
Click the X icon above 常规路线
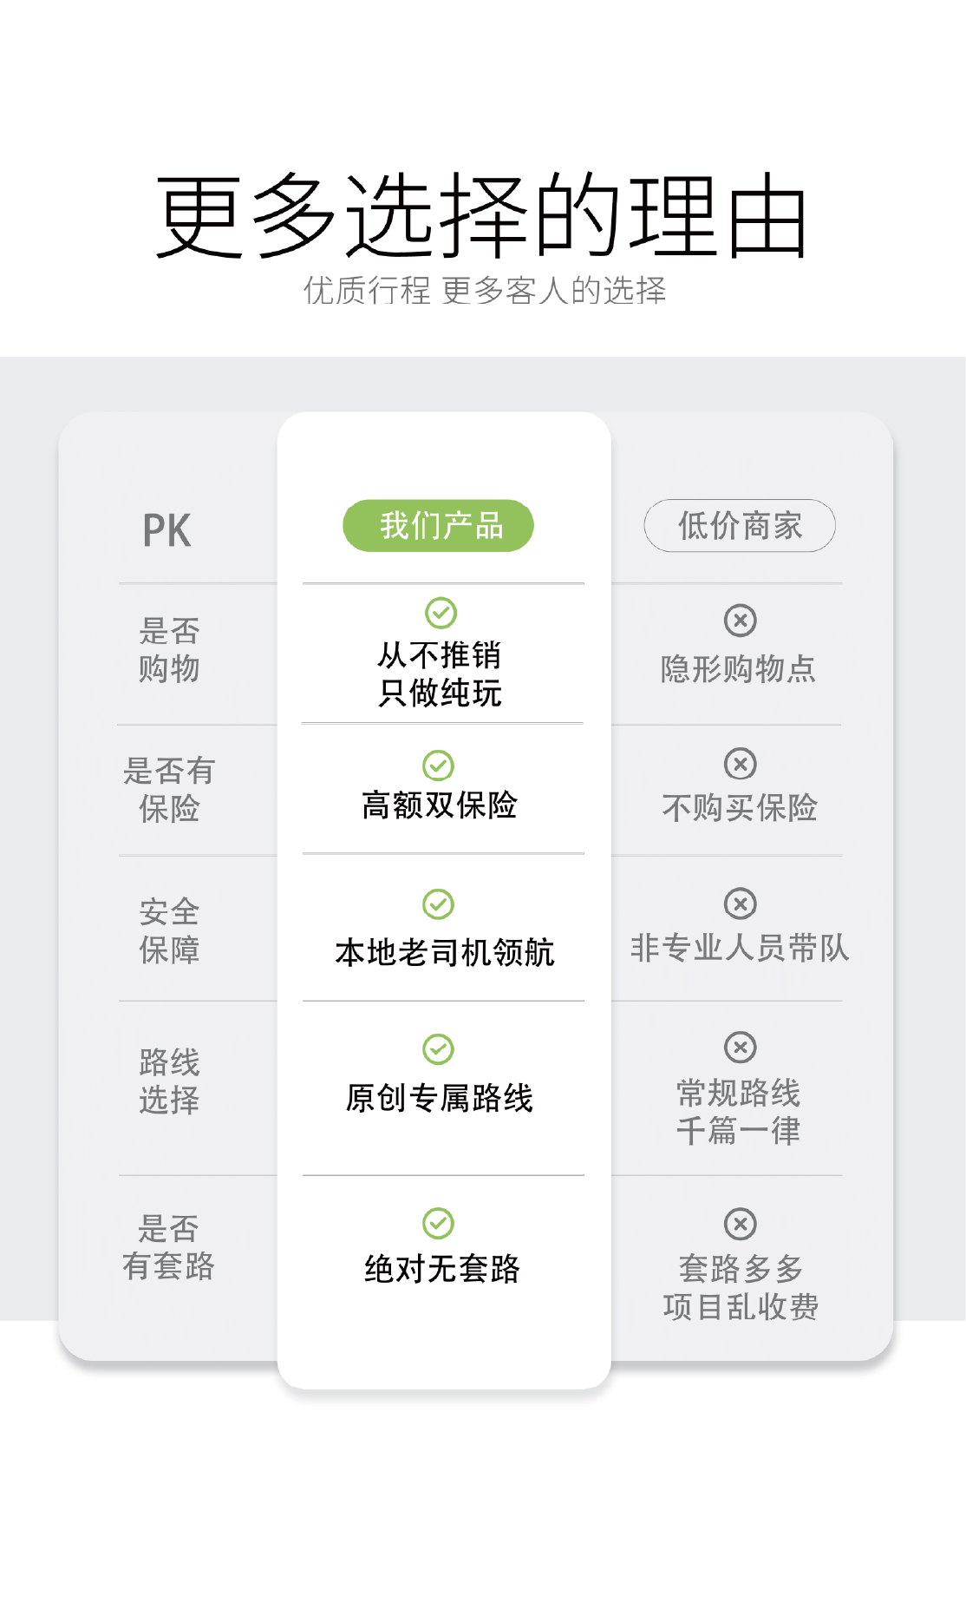pos(740,1048)
